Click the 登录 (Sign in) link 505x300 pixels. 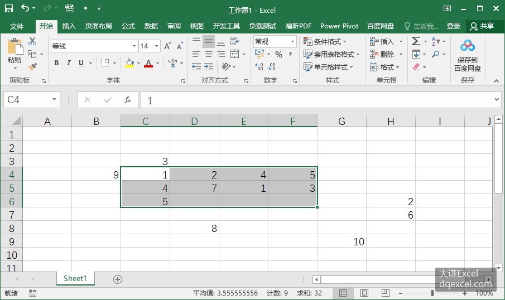click(x=454, y=26)
